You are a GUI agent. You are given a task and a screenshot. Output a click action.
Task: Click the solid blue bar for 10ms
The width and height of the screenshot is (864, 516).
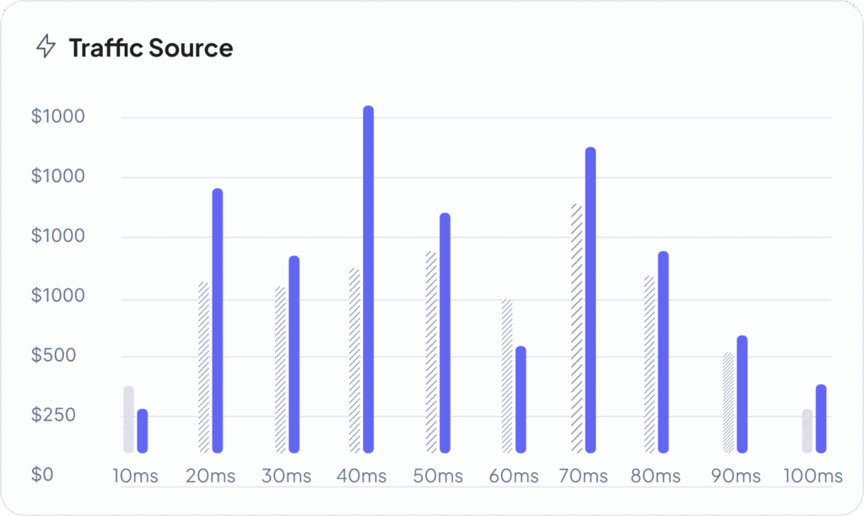coord(143,430)
